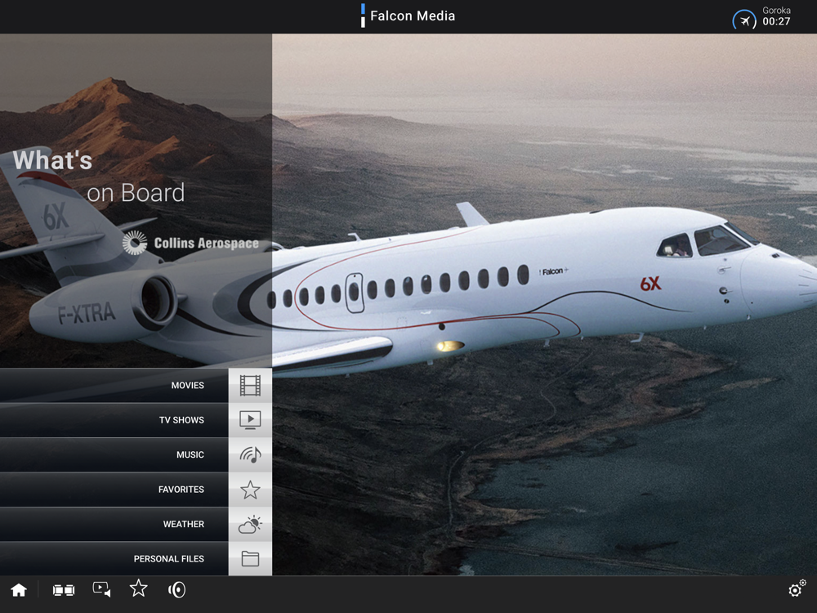Click the Goroka destination label
This screenshot has height=613, width=817.
[776, 11]
